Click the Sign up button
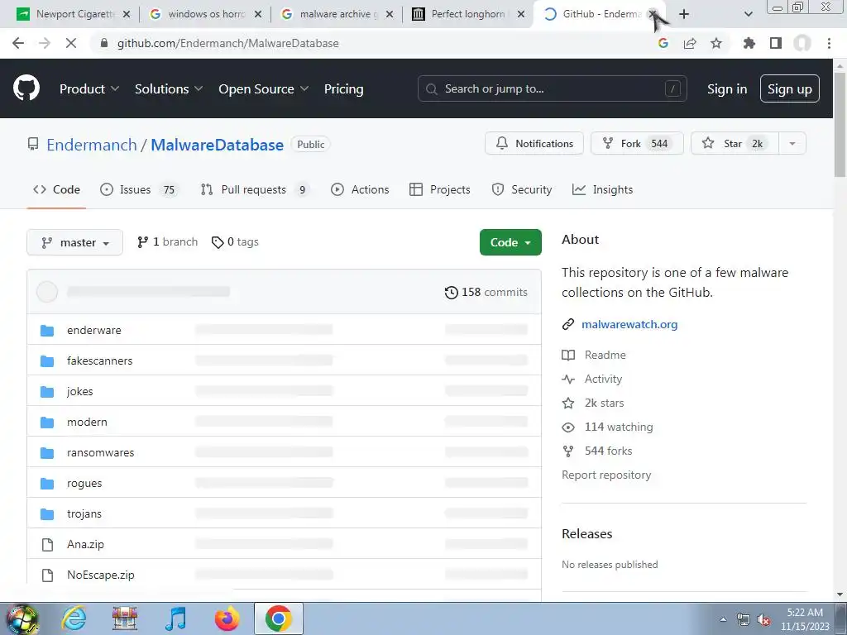The image size is (847, 635). coord(790,89)
